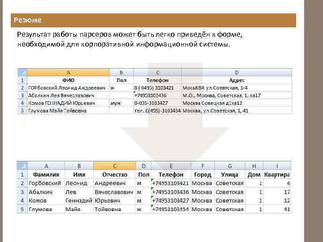Image resolution: width=323 pixels, height=242 pixels.
Task: Select column A header in the upper table
Action: [68, 73]
